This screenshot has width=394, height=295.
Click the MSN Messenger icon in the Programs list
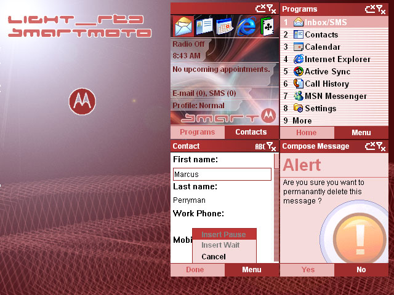pyautogui.click(x=298, y=96)
